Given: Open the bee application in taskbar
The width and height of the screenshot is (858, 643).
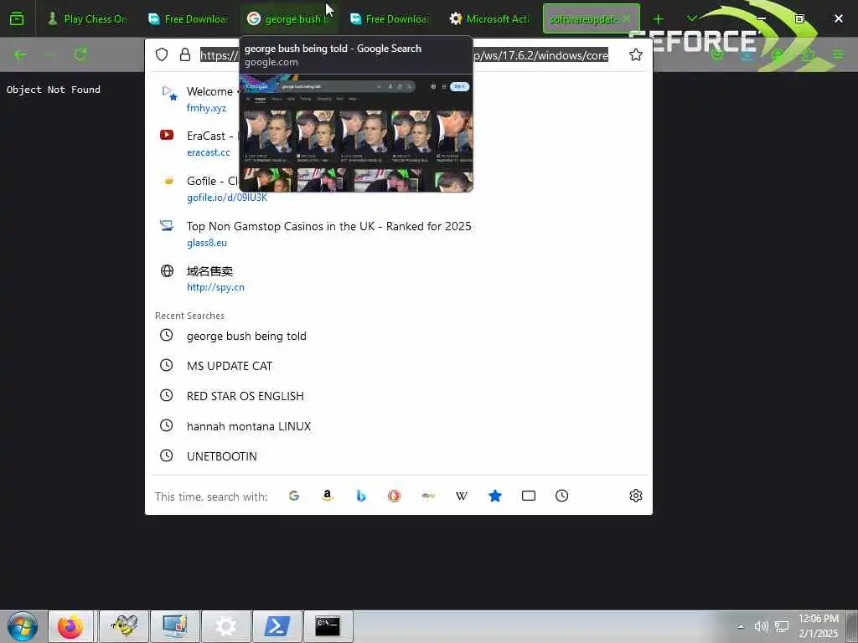Looking at the screenshot, I should coord(124,626).
